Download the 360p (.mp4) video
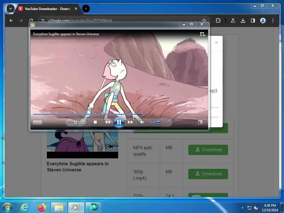This screenshot has width=284, height=213. [208, 174]
